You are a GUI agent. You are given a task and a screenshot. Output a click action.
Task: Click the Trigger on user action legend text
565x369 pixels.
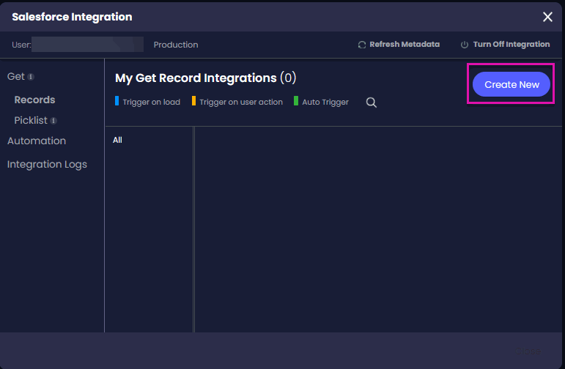[x=241, y=102]
